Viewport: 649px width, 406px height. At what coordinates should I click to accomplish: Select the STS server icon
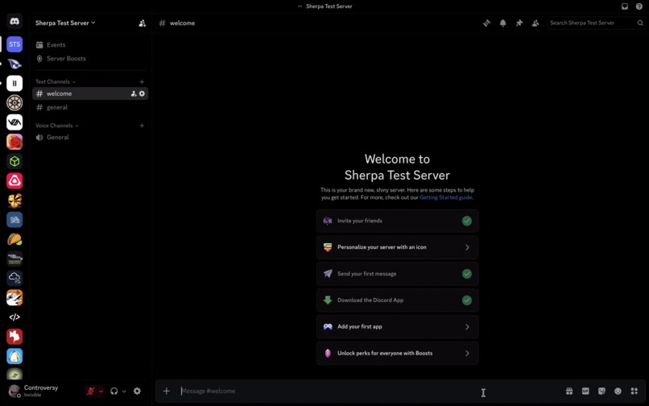coord(14,44)
